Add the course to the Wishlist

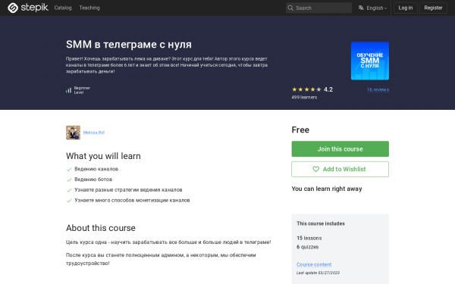pyautogui.click(x=340, y=169)
